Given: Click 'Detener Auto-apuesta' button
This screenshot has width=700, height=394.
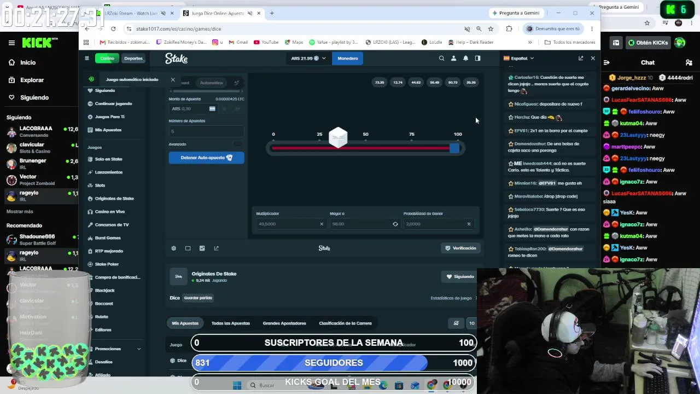Looking at the screenshot, I should click(206, 158).
